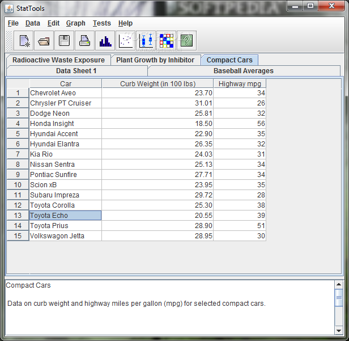Switch to Data Sheet 1 tab
349x341 pixels.
click(x=76, y=71)
